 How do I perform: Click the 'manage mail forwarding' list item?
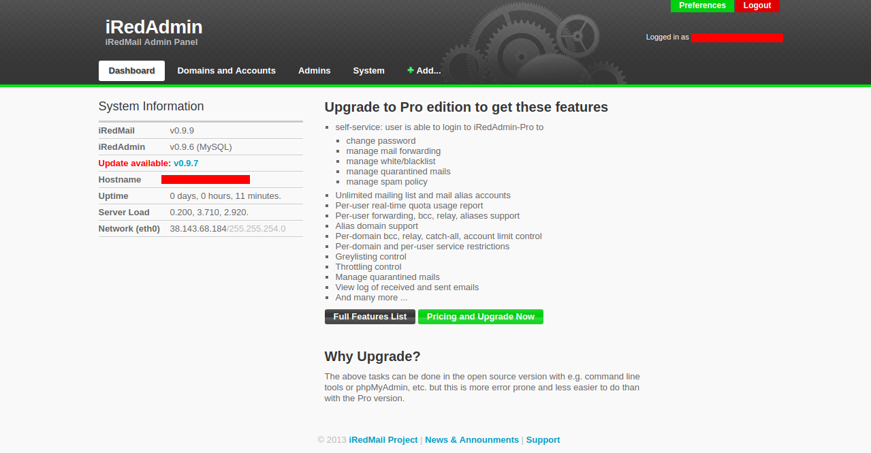pos(394,151)
